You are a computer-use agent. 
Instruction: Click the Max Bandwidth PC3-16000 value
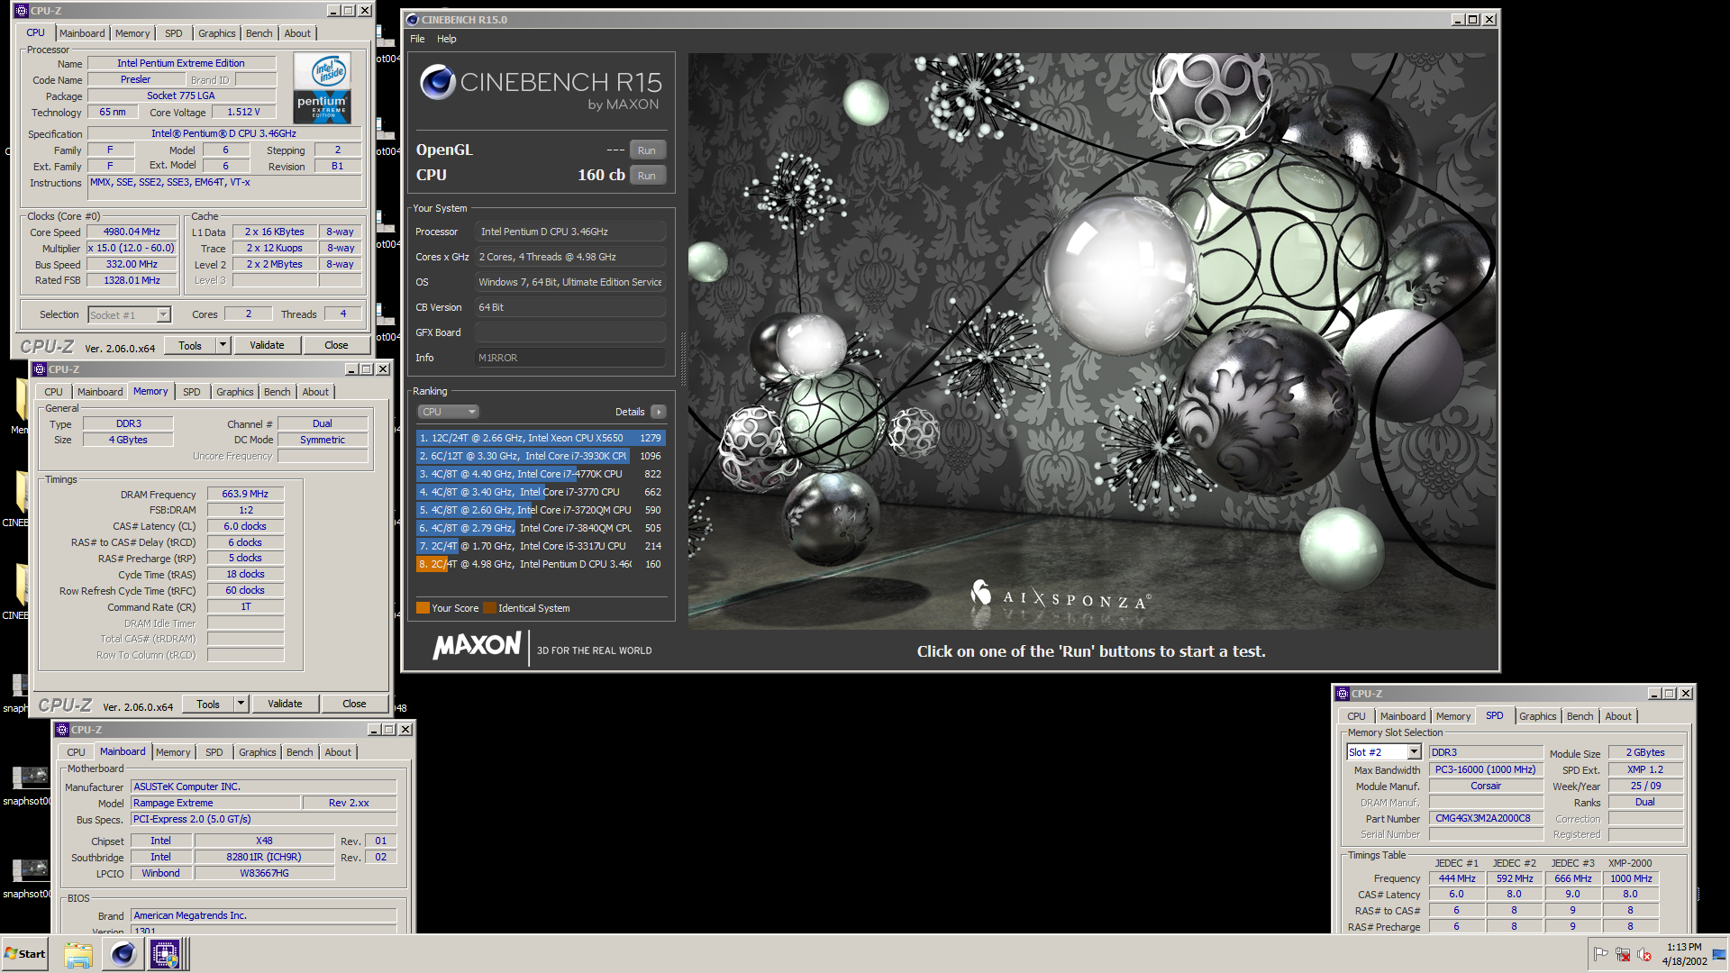pyautogui.click(x=1485, y=769)
